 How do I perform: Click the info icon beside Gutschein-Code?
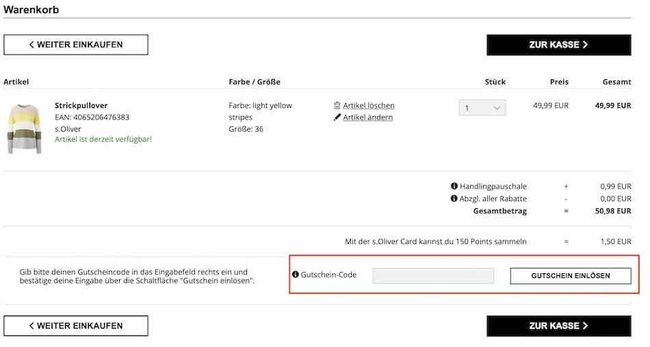click(x=295, y=275)
